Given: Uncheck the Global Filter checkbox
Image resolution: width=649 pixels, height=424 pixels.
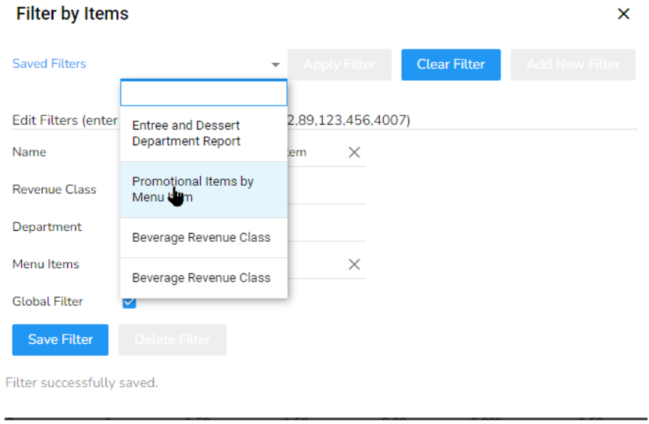Looking at the screenshot, I should click(129, 302).
